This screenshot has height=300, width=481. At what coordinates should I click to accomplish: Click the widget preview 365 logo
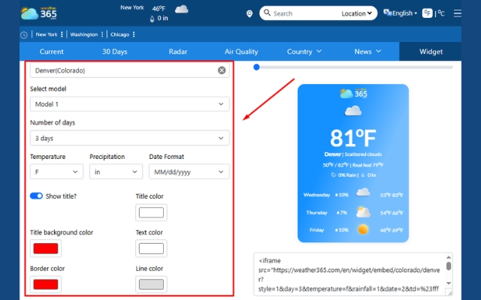click(x=353, y=93)
